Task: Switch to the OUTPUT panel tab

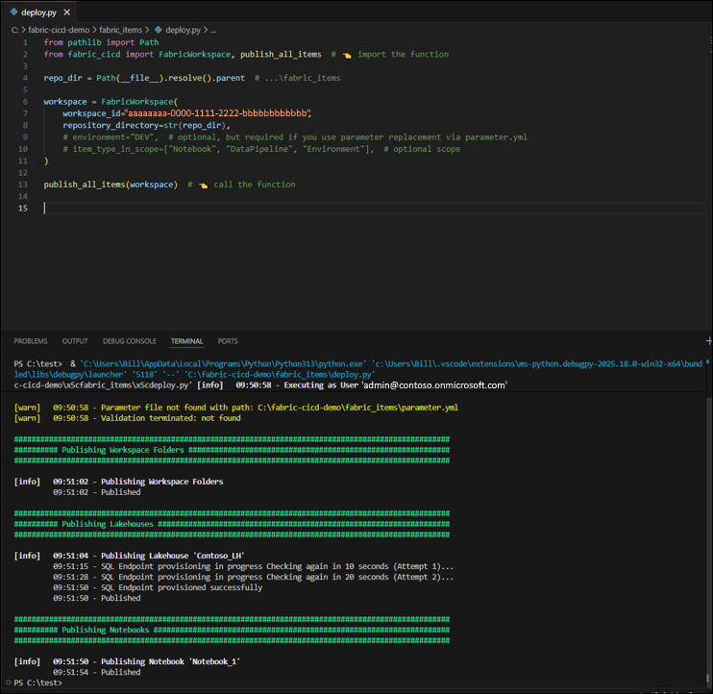Action: pos(75,341)
